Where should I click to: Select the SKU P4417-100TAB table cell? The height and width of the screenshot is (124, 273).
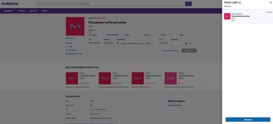click(94, 43)
